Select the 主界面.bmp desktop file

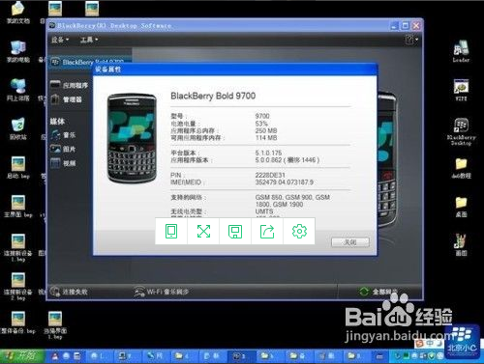tap(18, 206)
